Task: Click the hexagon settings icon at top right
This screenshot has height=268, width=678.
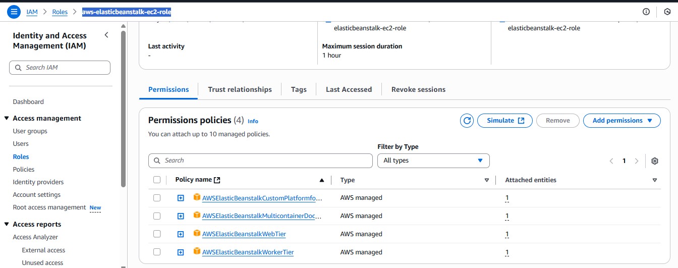Action: [x=667, y=12]
